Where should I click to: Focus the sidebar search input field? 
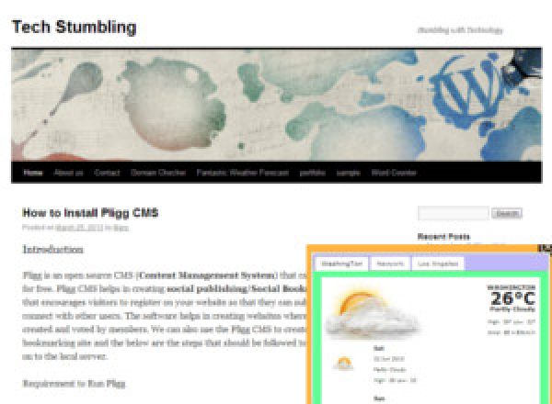(x=454, y=213)
